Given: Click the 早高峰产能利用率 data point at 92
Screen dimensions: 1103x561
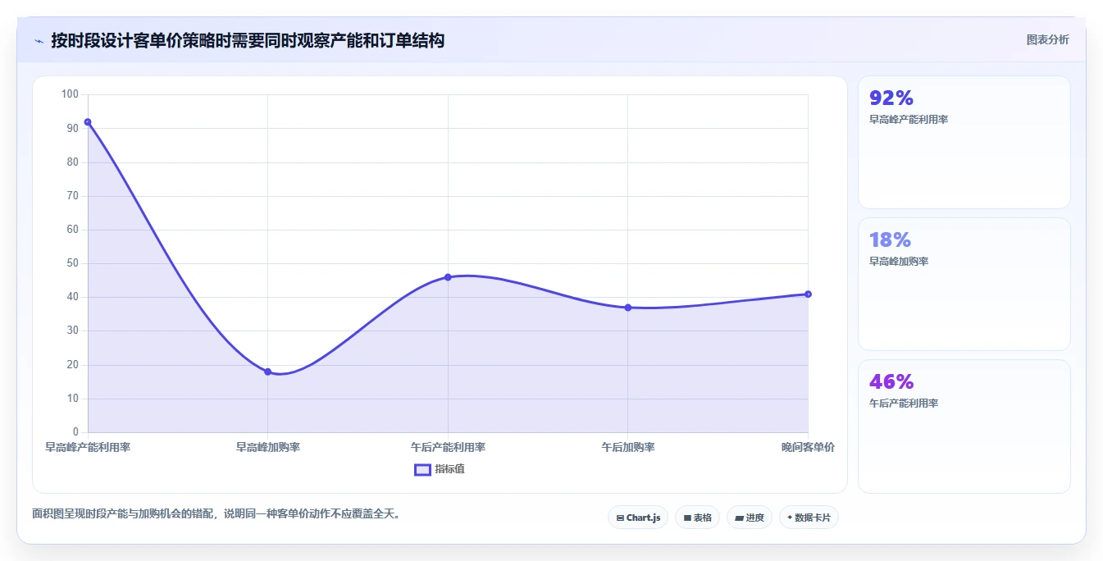Looking at the screenshot, I should 88,122.
